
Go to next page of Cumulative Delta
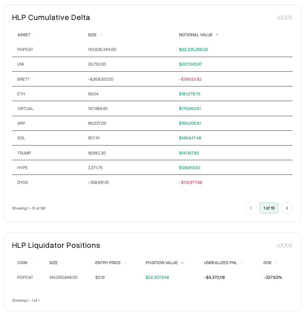(x=287, y=208)
